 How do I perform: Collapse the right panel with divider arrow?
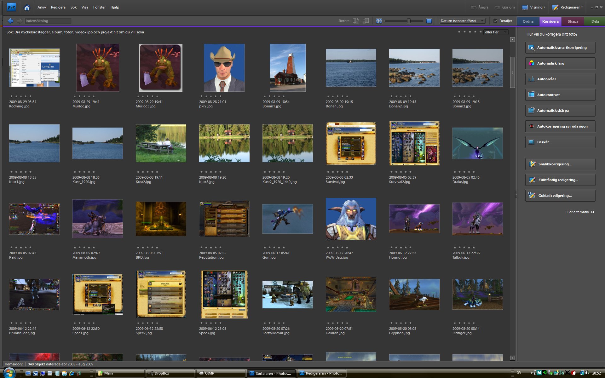[516, 194]
